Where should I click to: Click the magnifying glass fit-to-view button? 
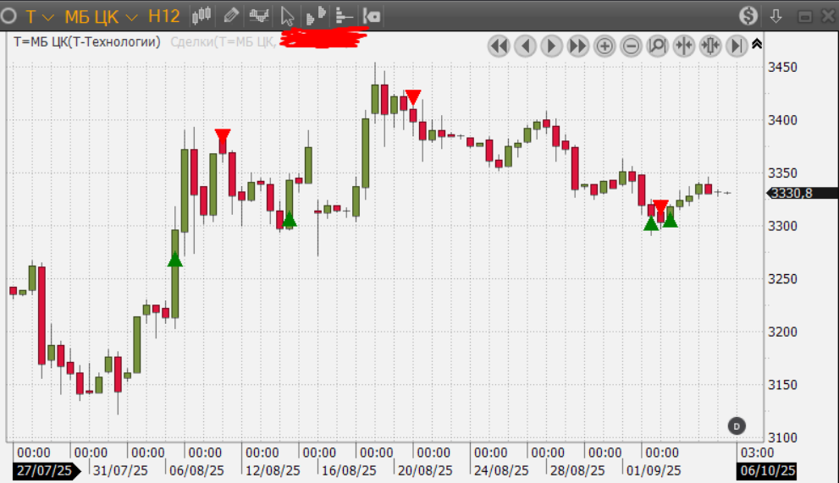(657, 46)
